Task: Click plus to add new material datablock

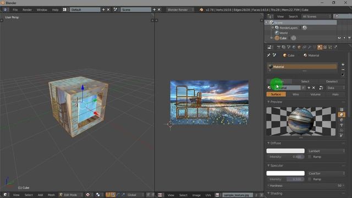Action: point(309,88)
